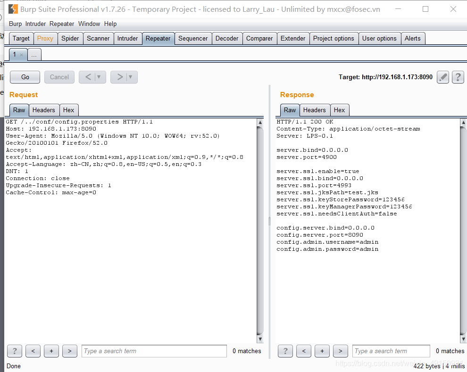The height and width of the screenshot is (372, 467).
Task: Click request search previous < button
Action: pos(33,351)
